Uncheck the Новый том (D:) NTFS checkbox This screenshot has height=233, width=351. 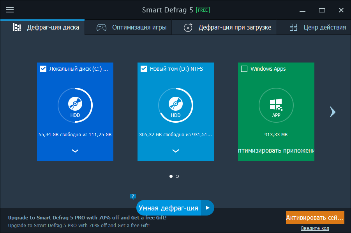click(x=144, y=69)
